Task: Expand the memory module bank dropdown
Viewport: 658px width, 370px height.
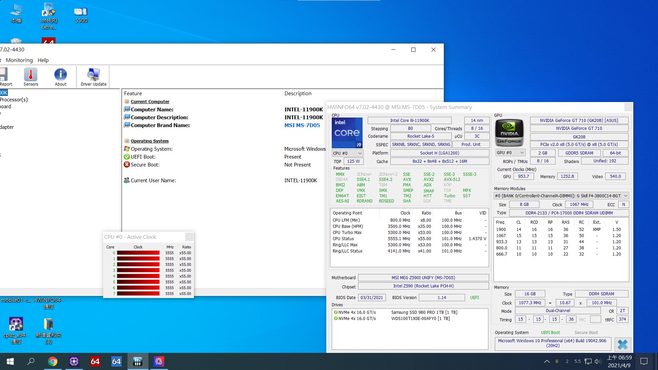Action: pos(561,196)
